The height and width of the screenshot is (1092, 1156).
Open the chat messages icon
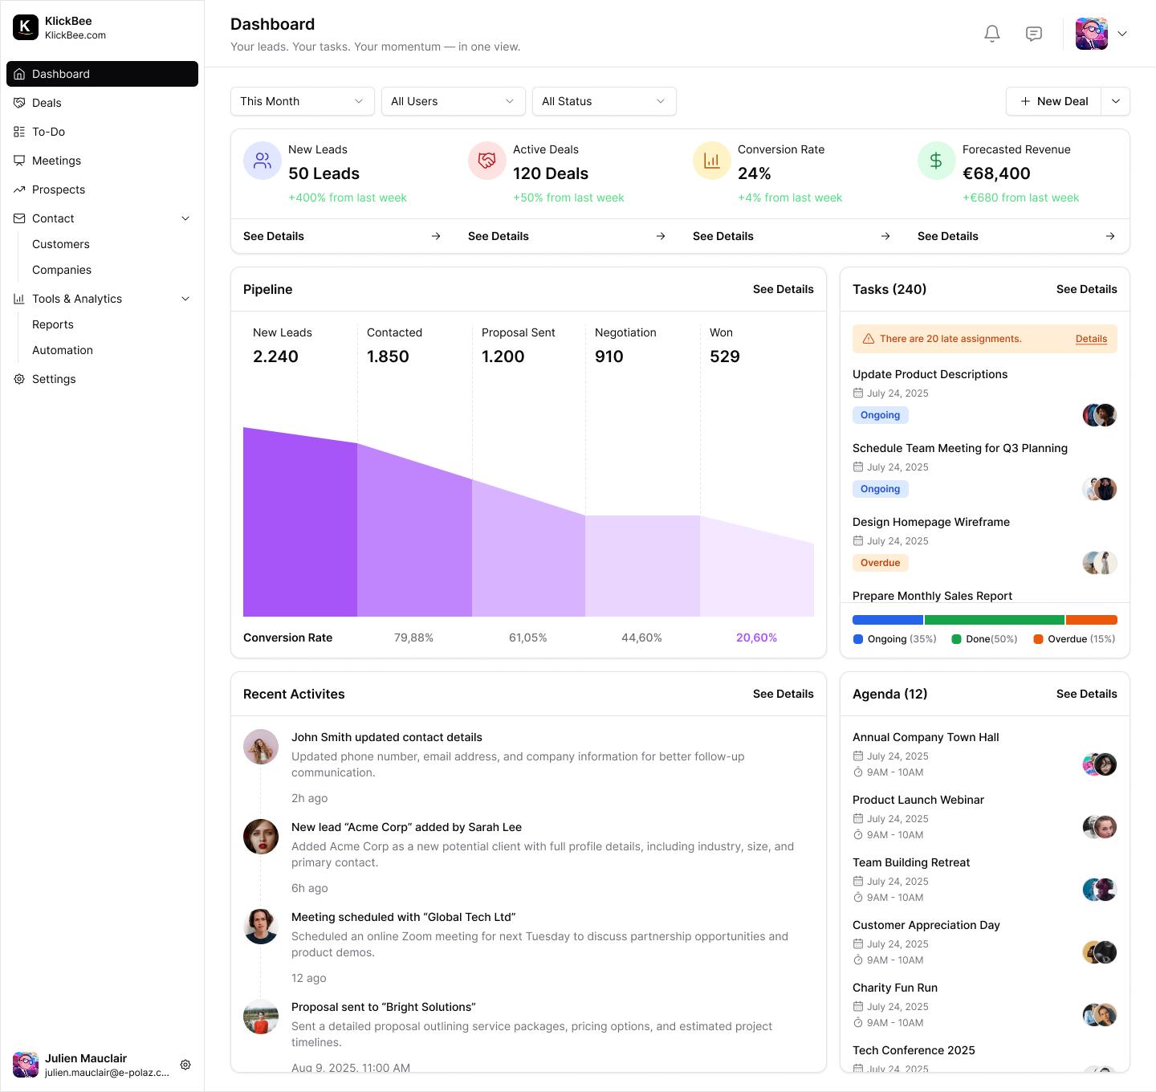pyautogui.click(x=1033, y=34)
